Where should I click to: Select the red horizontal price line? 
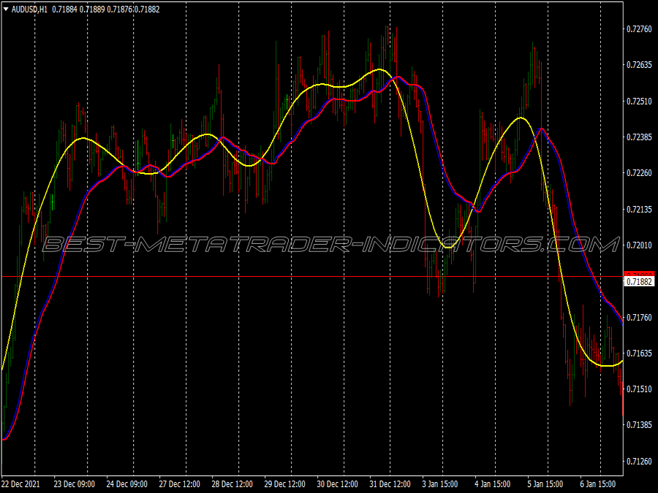coord(312,277)
